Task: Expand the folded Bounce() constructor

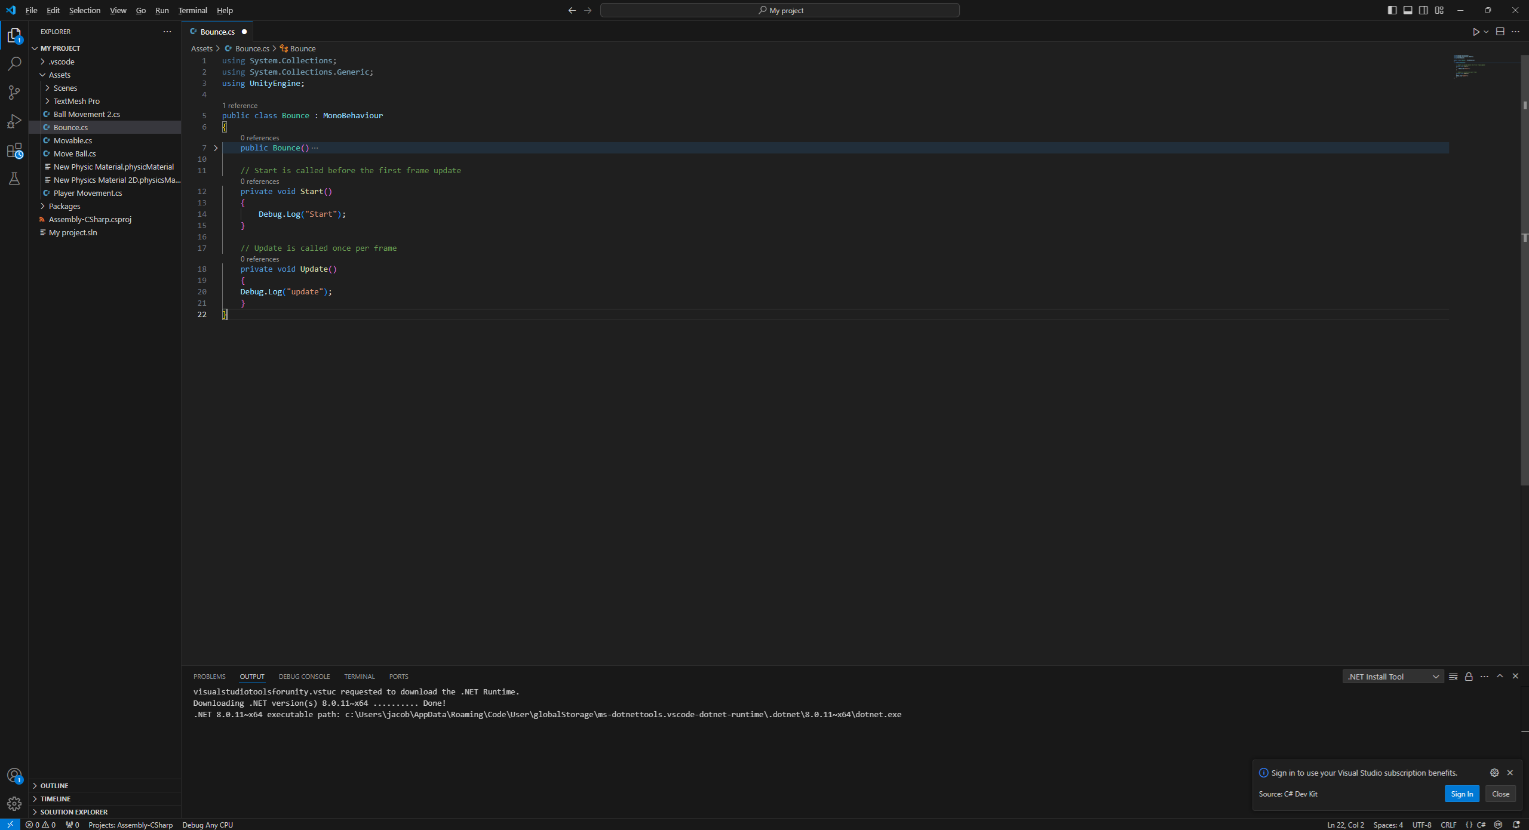Action: [x=216, y=148]
